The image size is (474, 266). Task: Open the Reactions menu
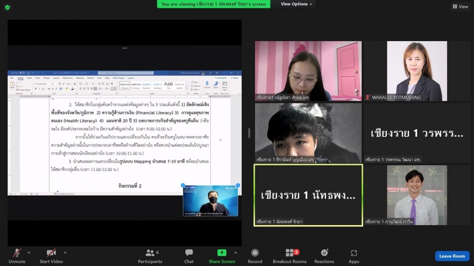point(324,256)
